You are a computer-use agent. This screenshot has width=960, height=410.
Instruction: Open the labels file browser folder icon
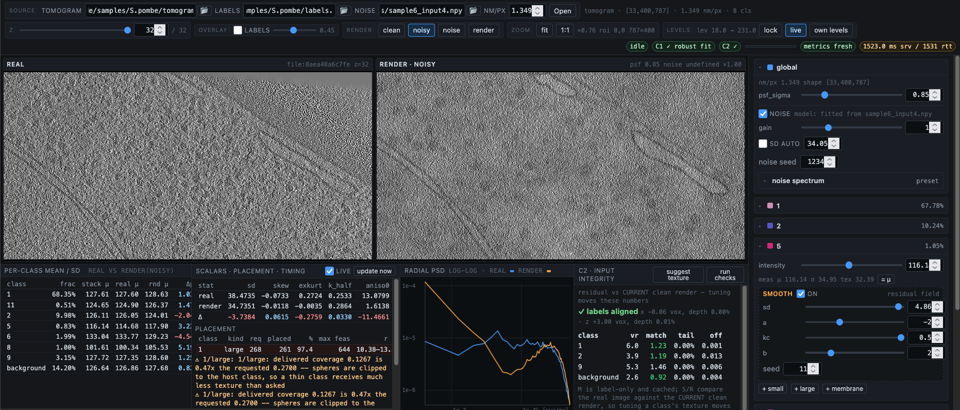point(344,10)
